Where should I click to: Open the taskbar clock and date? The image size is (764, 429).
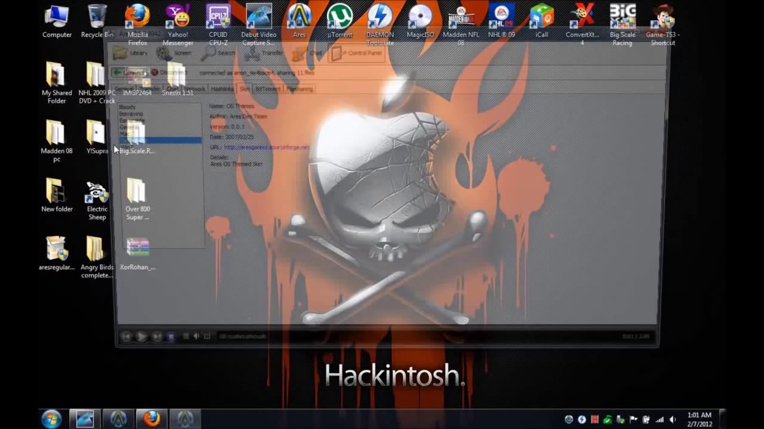(699, 419)
